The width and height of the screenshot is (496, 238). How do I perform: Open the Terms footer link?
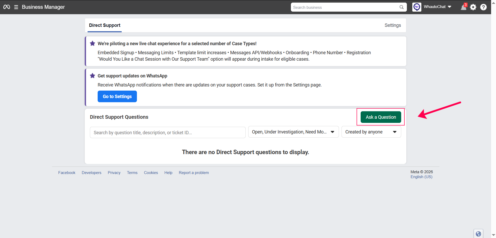[132, 173]
